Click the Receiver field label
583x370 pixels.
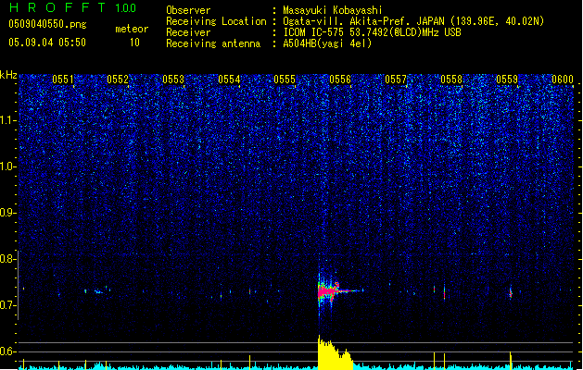coord(188,32)
